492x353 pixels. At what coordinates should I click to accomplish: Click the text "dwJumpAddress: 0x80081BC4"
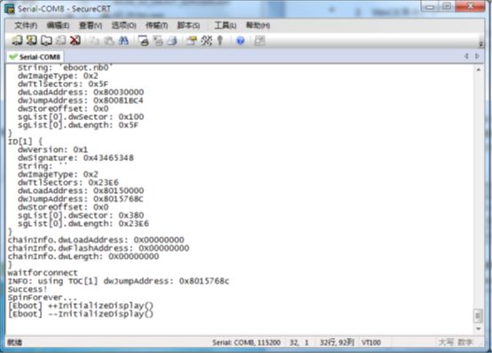point(80,100)
